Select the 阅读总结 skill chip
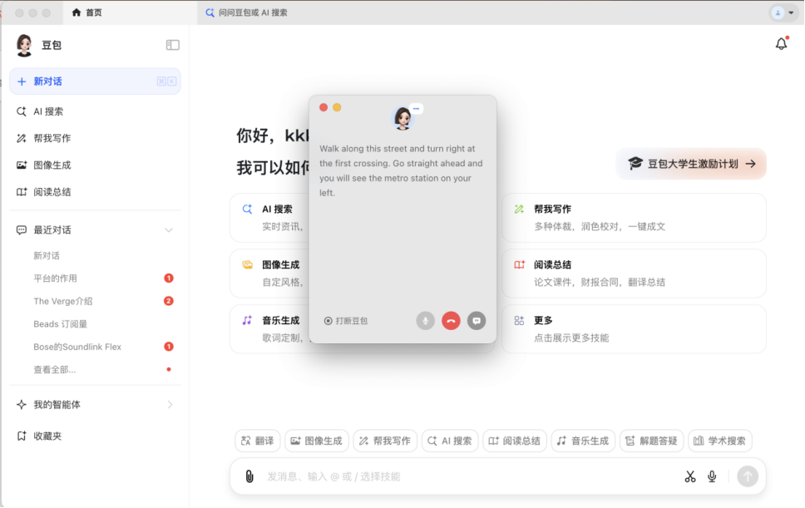This screenshot has width=805, height=508. (515, 441)
